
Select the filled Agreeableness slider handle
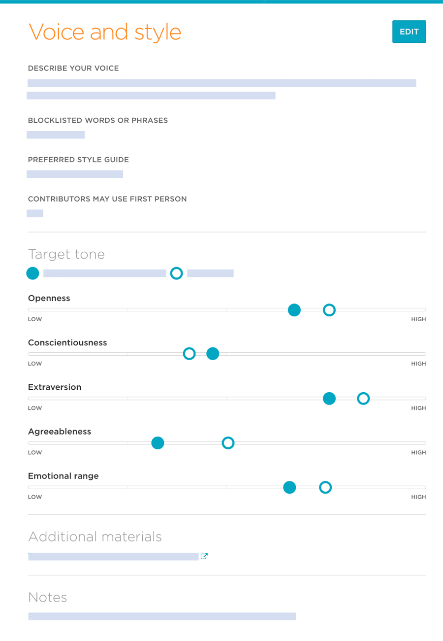pos(158,443)
